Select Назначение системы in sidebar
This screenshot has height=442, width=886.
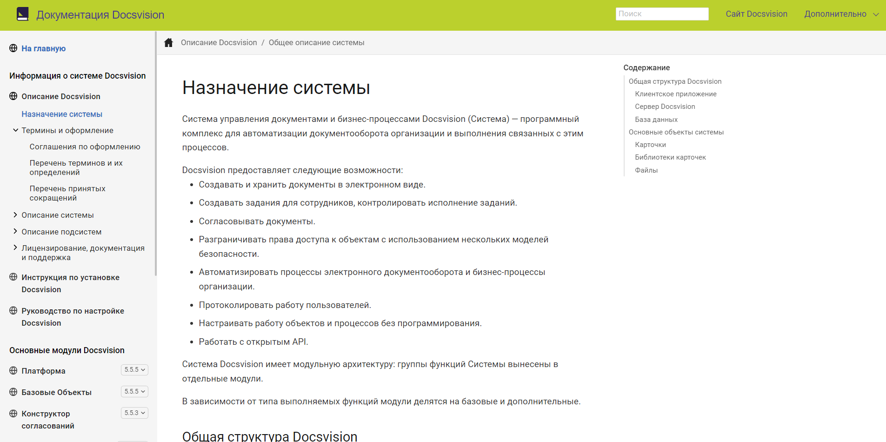62,114
